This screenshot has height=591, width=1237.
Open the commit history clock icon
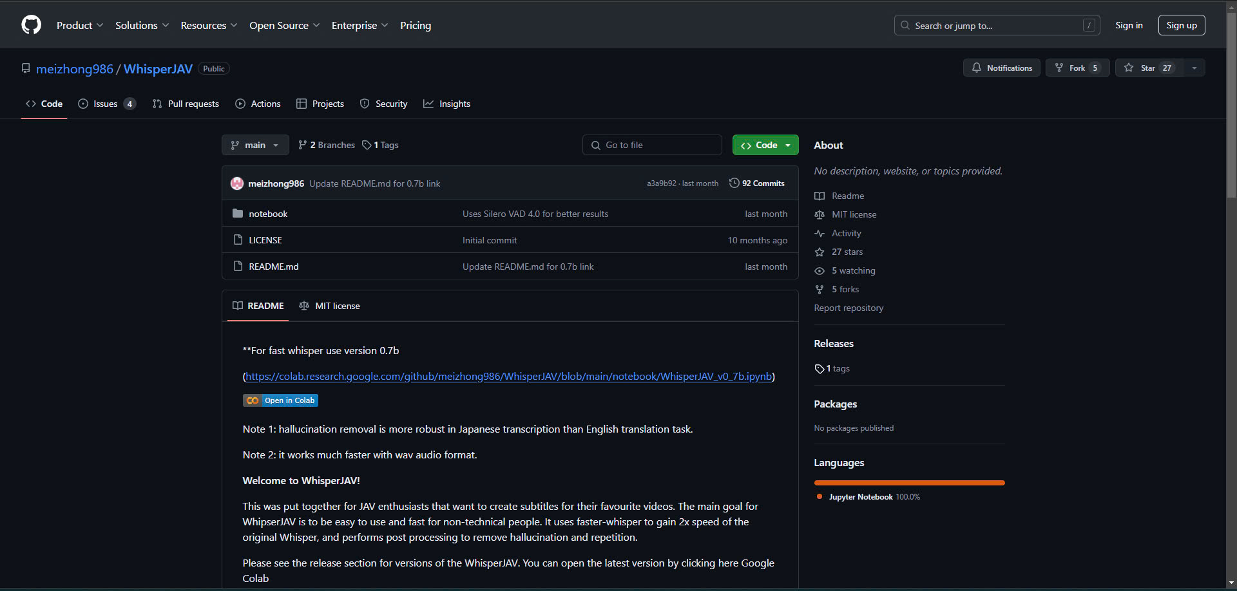tap(734, 183)
